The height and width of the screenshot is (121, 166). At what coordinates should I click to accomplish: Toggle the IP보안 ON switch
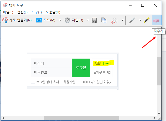(x=107, y=64)
